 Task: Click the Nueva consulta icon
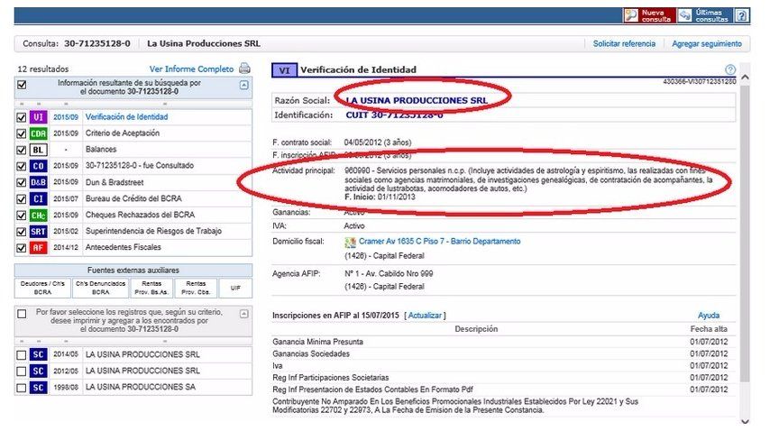(631, 15)
